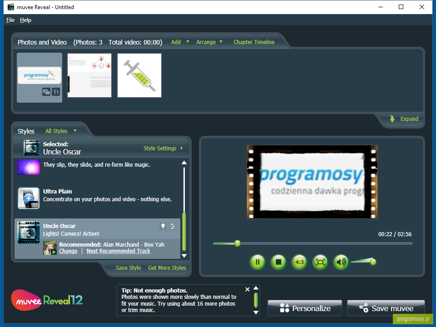The height and width of the screenshot is (327, 436).
Task: Select the webpage screenshot thumbnail
Action: (x=89, y=75)
